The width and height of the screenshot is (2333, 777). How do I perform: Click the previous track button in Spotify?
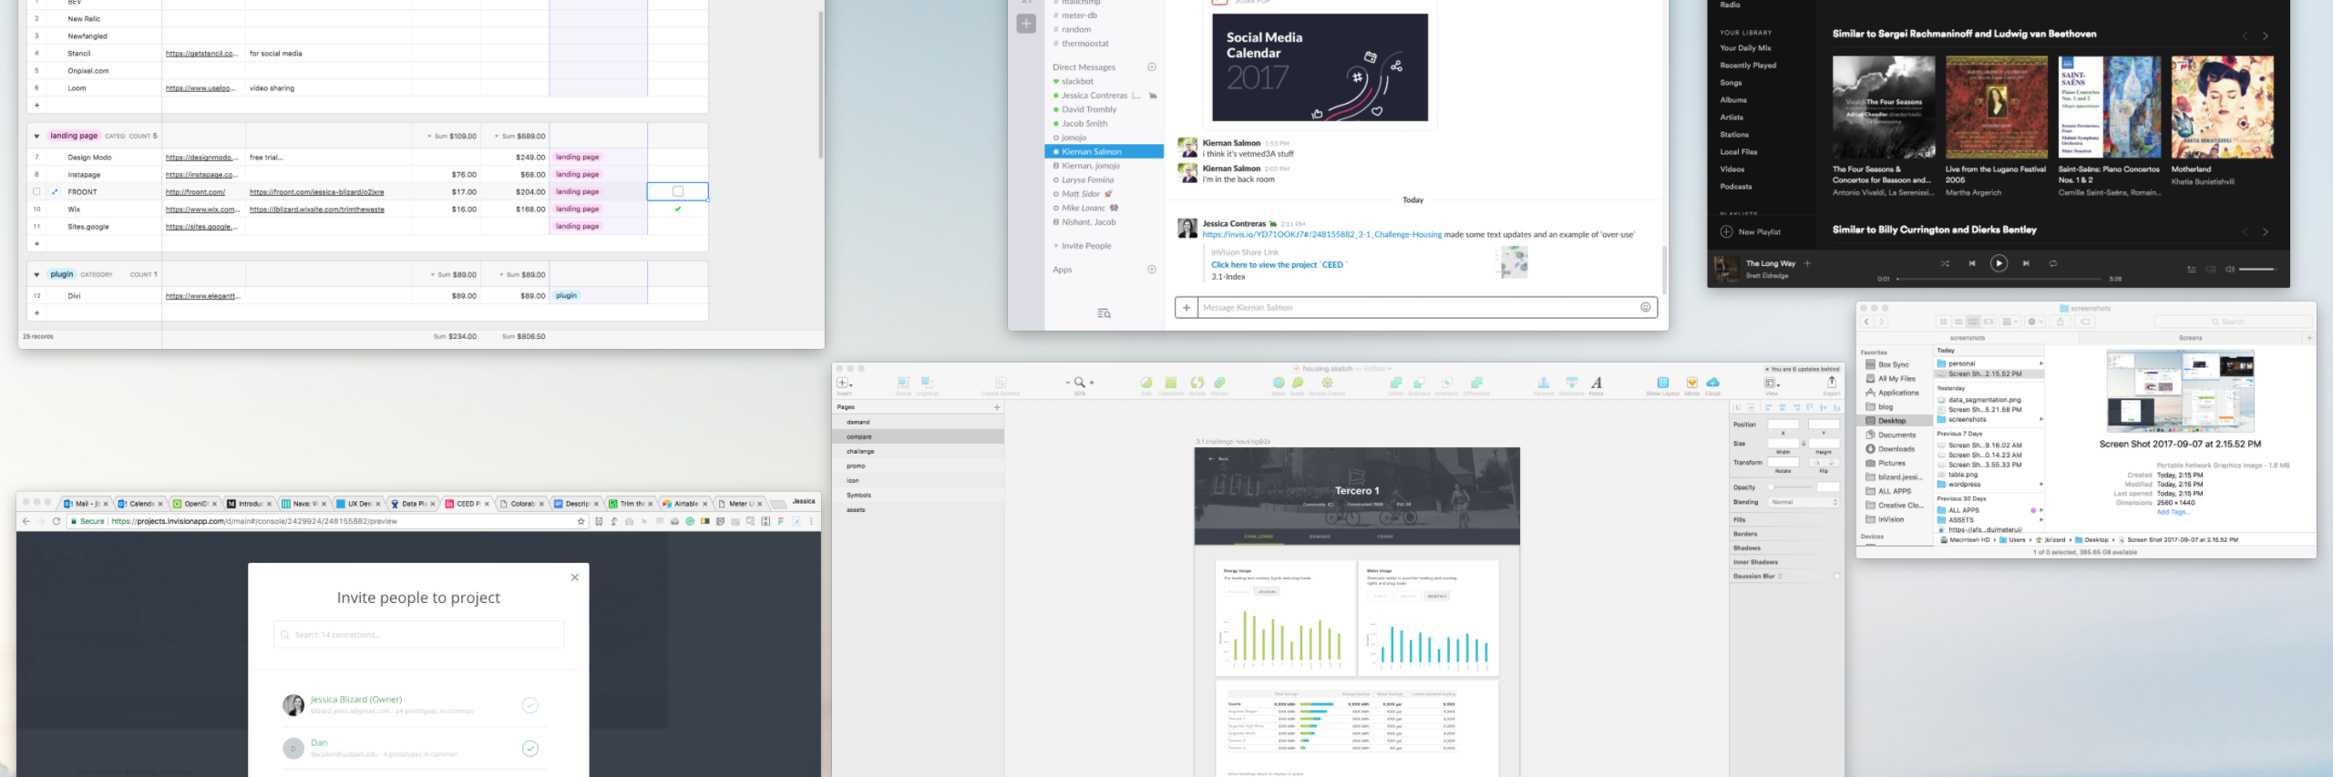1971,263
